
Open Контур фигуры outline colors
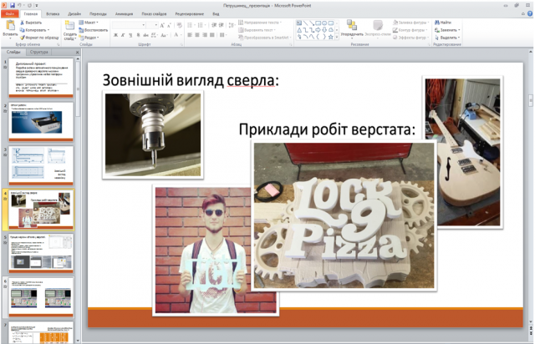[410, 30]
